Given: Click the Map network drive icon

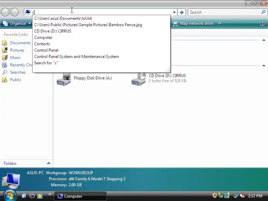Looking at the screenshot, I should coord(175,23).
